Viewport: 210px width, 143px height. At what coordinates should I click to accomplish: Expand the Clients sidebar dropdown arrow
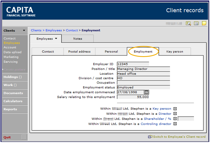[x=24, y=30]
